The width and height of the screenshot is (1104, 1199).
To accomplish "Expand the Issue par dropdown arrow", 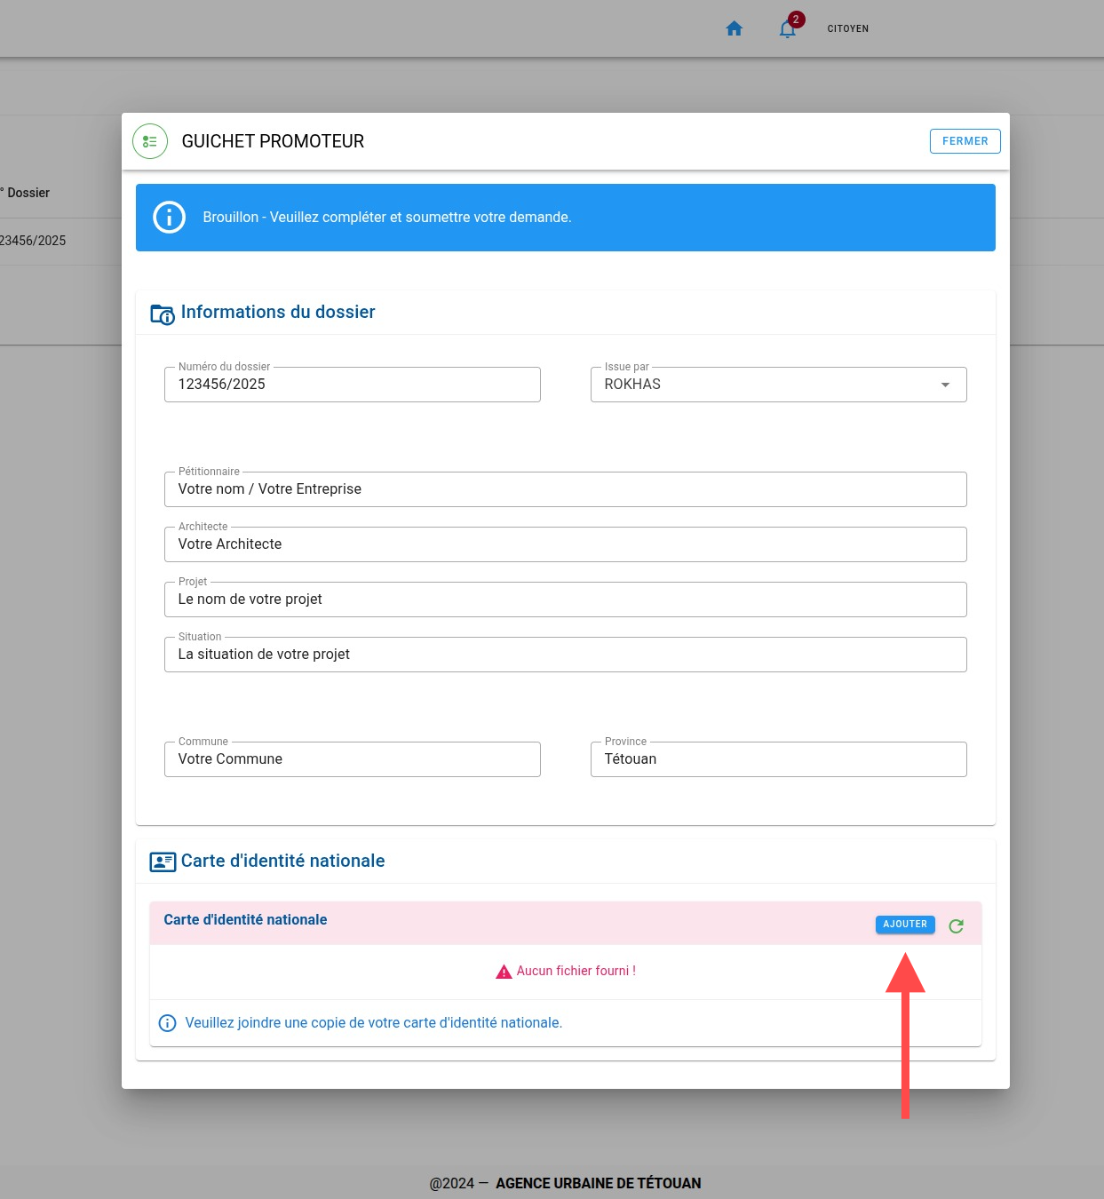I will click(x=945, y=385).
